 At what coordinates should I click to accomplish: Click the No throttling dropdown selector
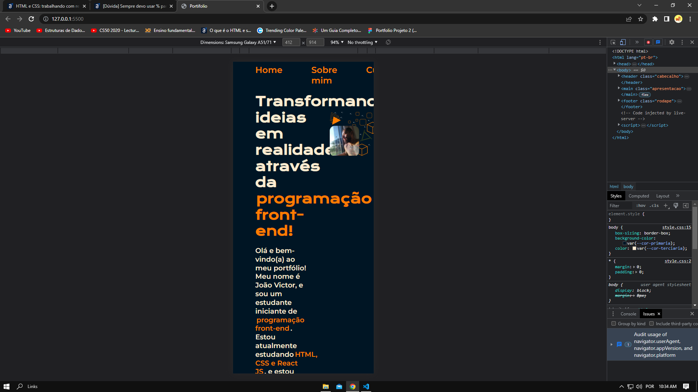362,42
